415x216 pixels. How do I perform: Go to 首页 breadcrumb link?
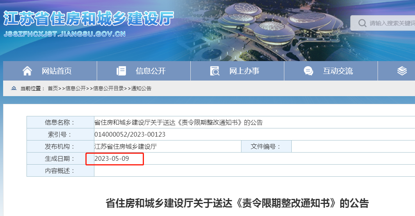[x=53, y=88]
